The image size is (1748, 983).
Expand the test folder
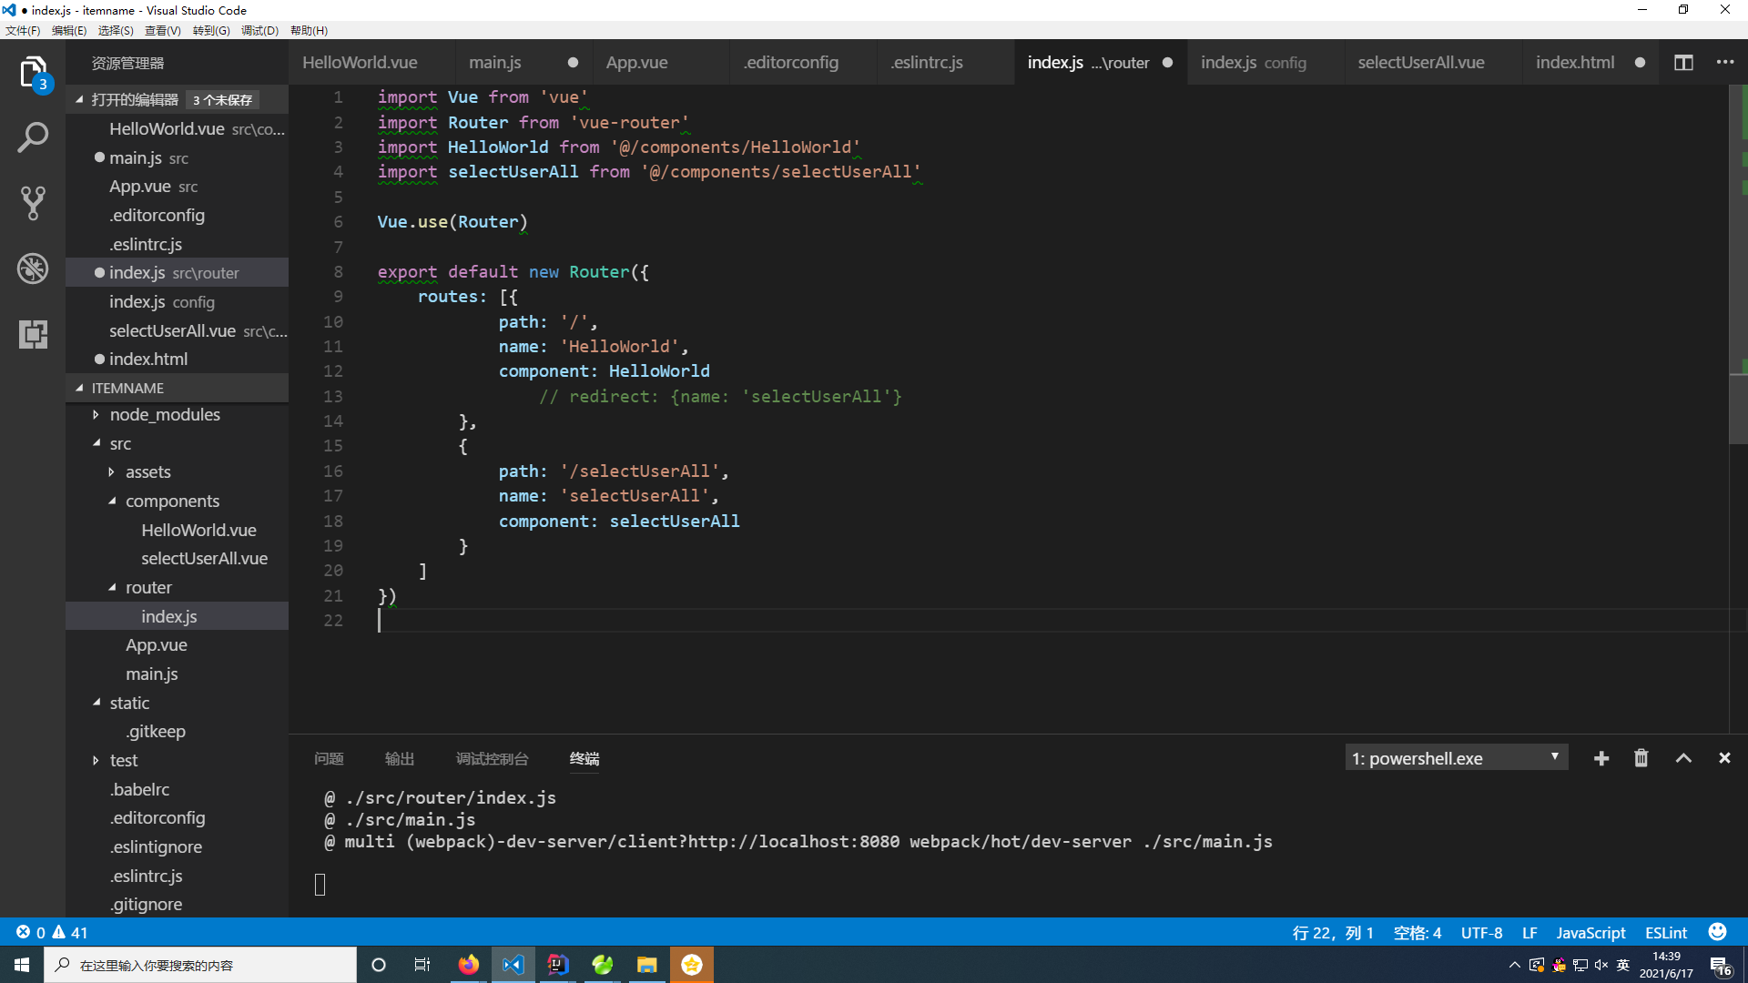click(x=123, y=761)
